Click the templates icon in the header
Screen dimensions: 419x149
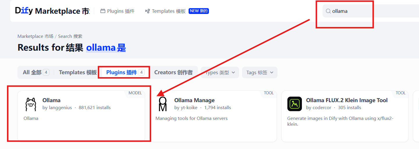coord(147,11)
